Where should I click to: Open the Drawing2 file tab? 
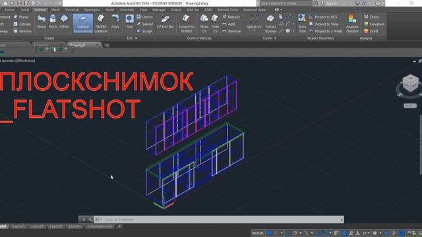click(x=84, y=45)
